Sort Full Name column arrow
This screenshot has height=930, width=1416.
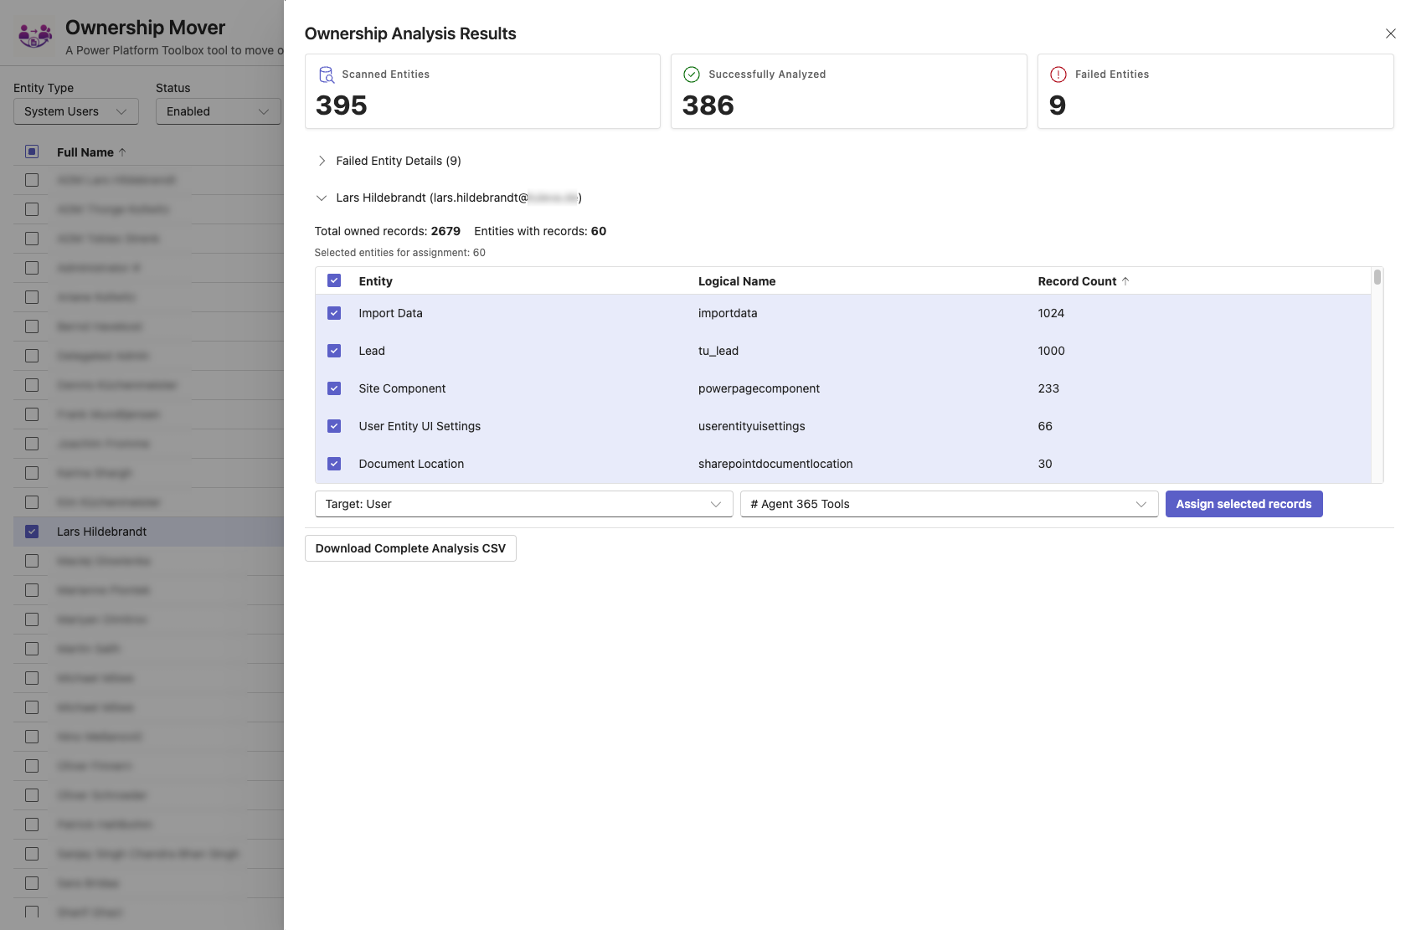point(122,152)
